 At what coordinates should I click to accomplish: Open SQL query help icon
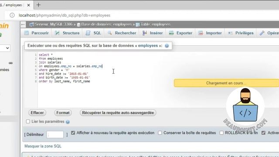click(x=167, y=46)
